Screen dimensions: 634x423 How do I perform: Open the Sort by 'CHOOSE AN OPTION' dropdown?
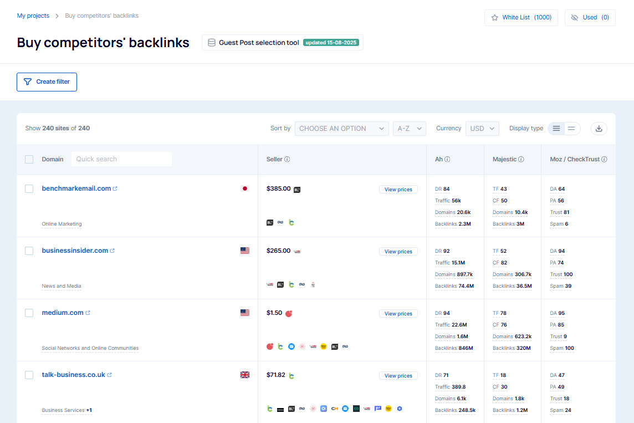[342, 129]
